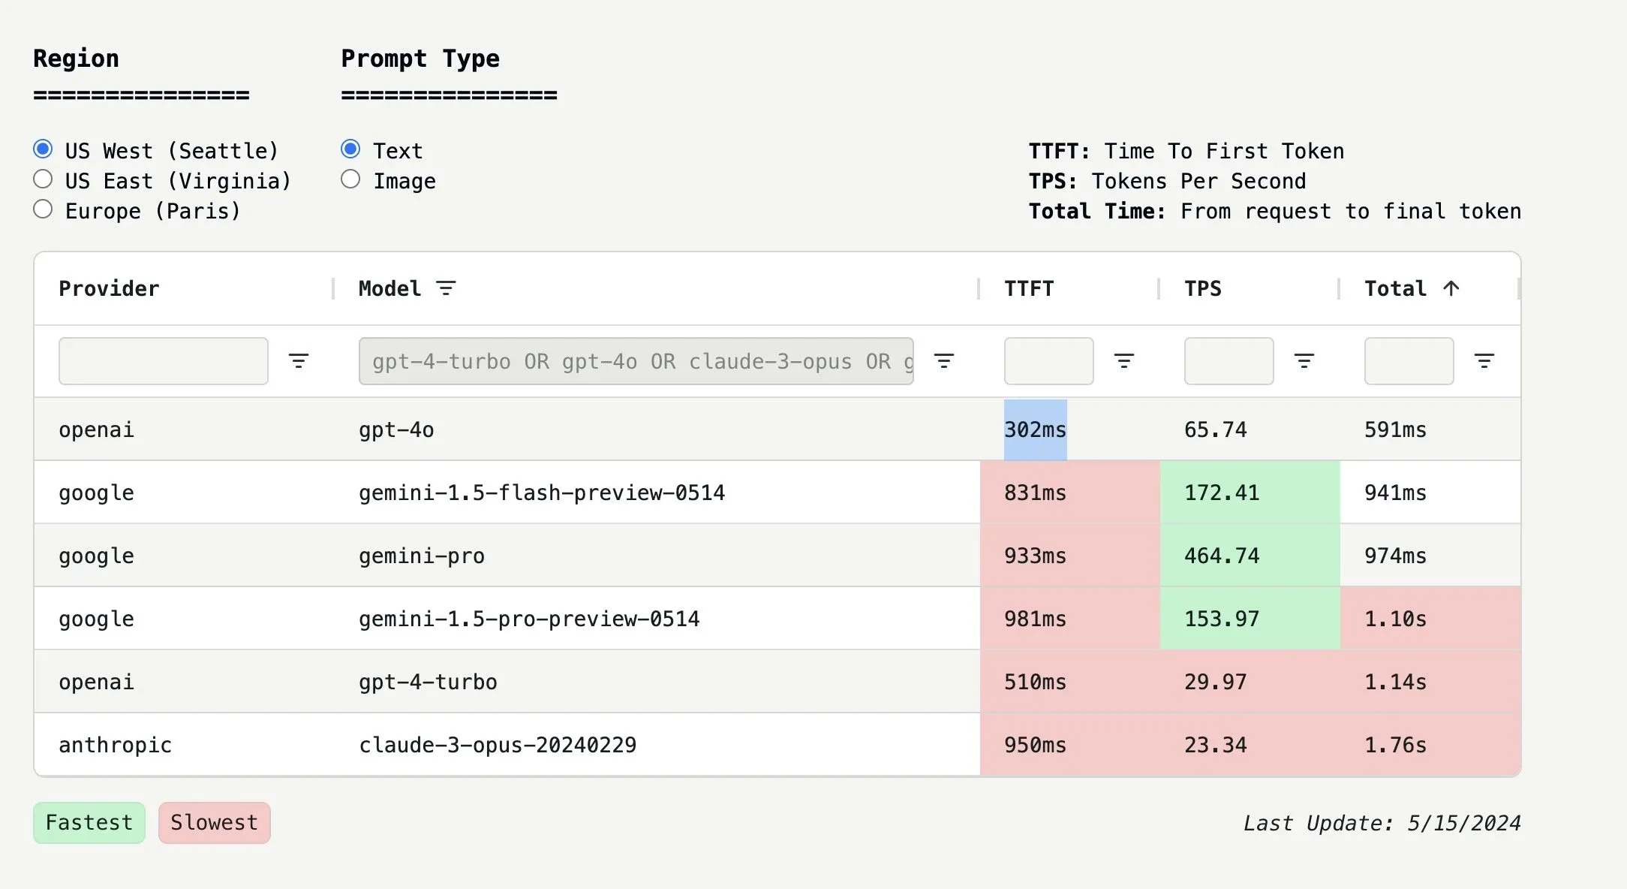
Task: Select US West (Seattle) region
Action: coord(44,149)
